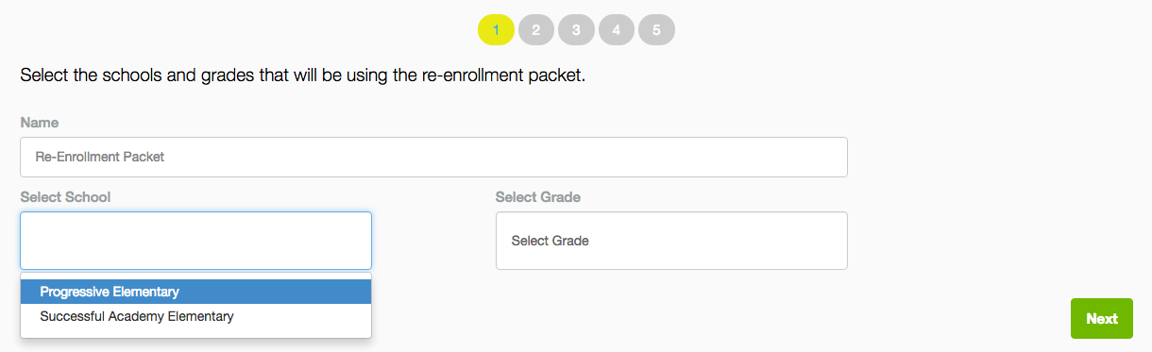Click the Name field label
Screen dimensions: 1152x352
40,123
